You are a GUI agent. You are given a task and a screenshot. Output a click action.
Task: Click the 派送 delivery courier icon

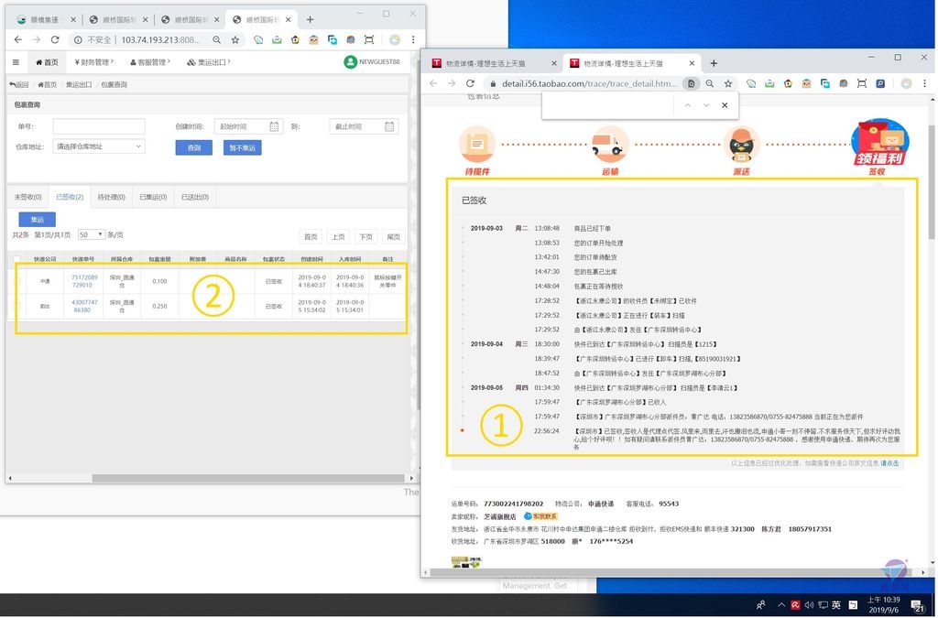(x=742, y=144)
